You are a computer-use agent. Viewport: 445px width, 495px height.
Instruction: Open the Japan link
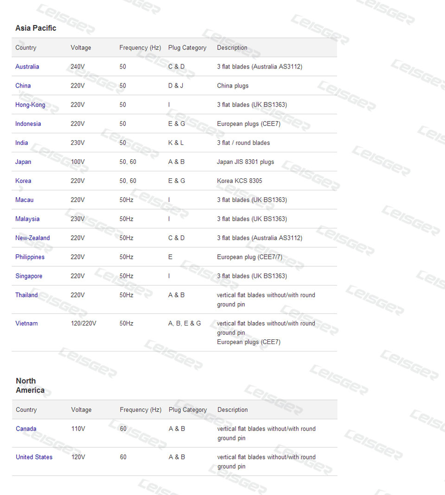pos(23,162)
